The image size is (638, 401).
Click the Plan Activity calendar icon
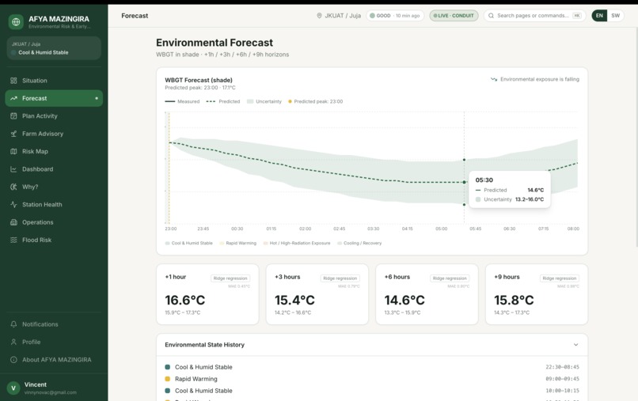coord(13,116)
